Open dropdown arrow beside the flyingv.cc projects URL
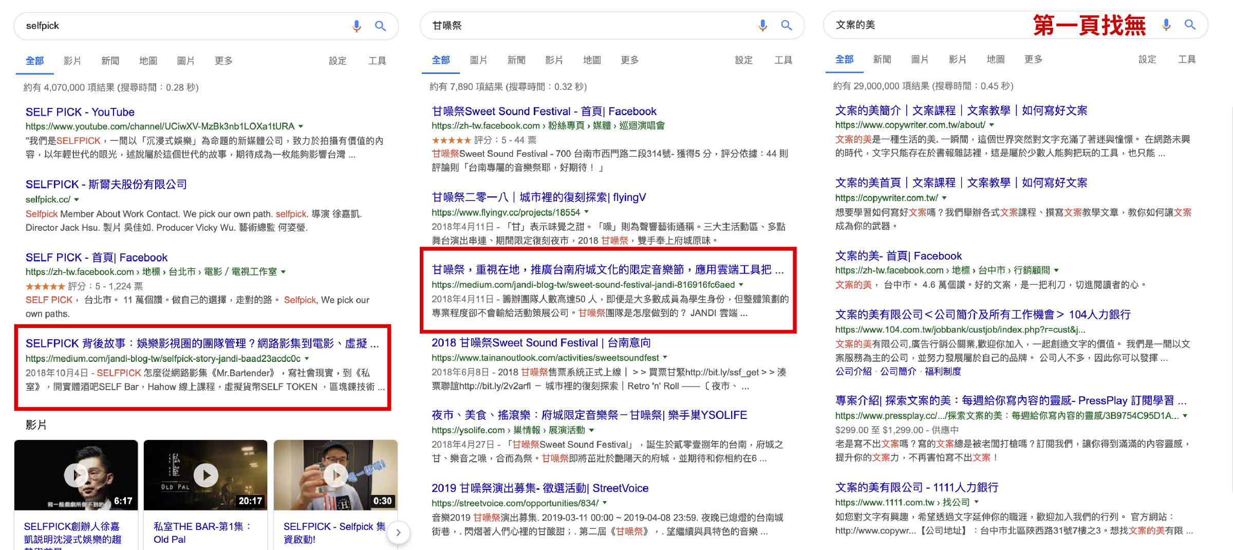This screenshot has height=550, width=1233. click(587, 212)
